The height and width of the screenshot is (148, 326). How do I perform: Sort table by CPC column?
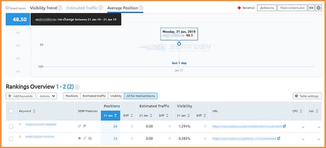point(297,111)
